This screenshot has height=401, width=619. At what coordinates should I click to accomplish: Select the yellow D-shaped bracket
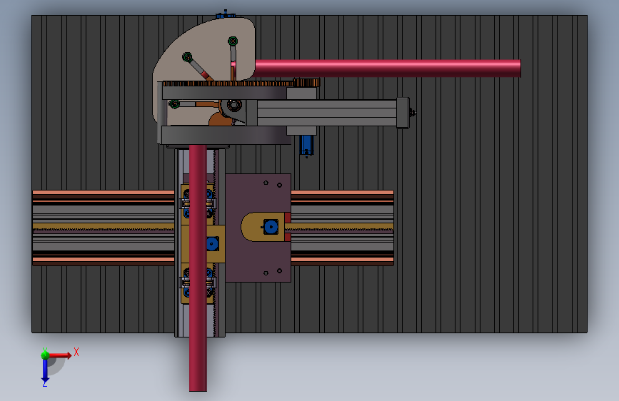click(x=263, y=227)
